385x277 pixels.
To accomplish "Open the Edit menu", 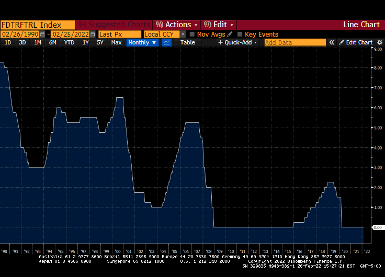I will [x=218, y=25].
